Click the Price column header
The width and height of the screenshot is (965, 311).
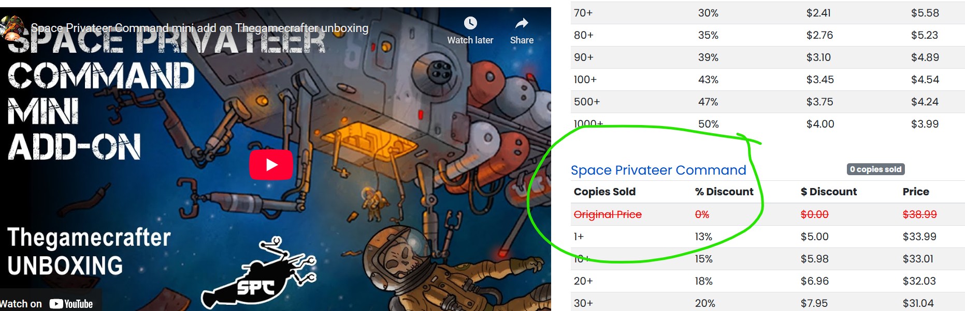pyautogui.click(x=915, y=192)
